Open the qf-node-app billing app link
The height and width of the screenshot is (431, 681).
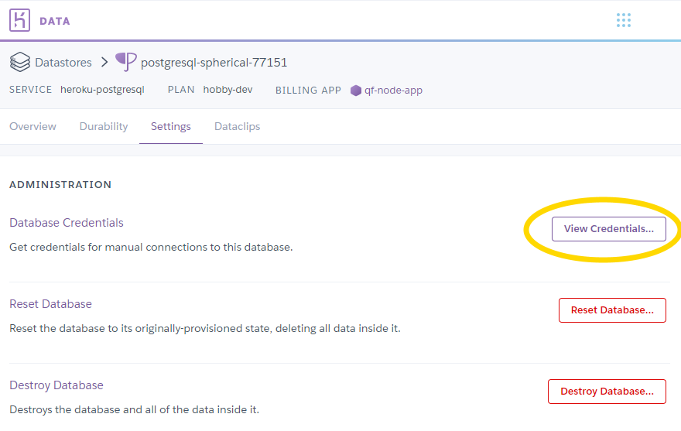tap(393, 90)
